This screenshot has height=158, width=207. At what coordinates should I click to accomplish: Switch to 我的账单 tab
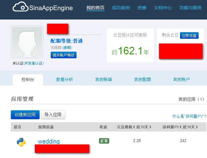[103, 80]
